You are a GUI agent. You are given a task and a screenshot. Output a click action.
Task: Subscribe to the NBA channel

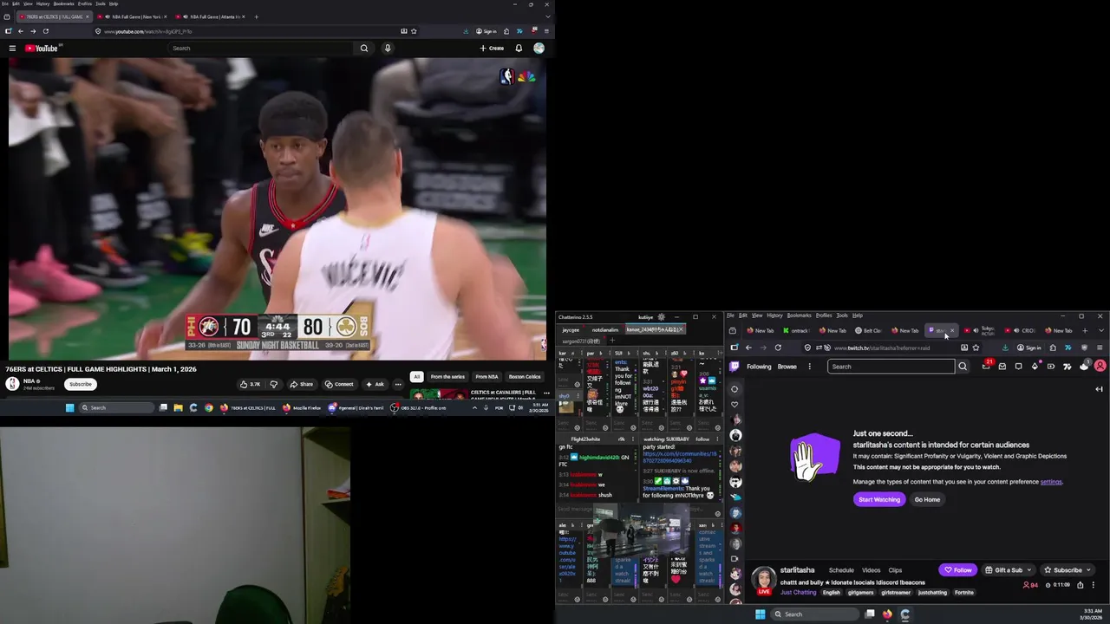[x=81, y=384]
